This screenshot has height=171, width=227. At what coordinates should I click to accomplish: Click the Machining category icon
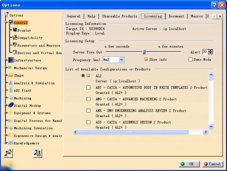point(11,98)
